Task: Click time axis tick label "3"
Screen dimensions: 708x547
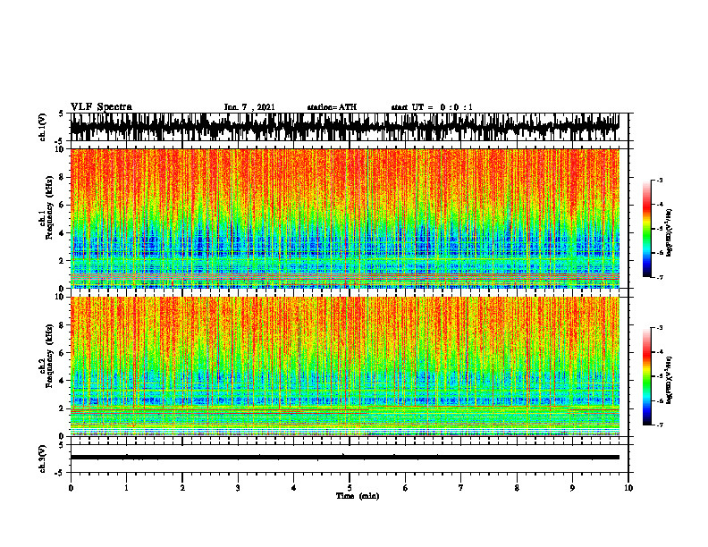Action: click(238, 488)
